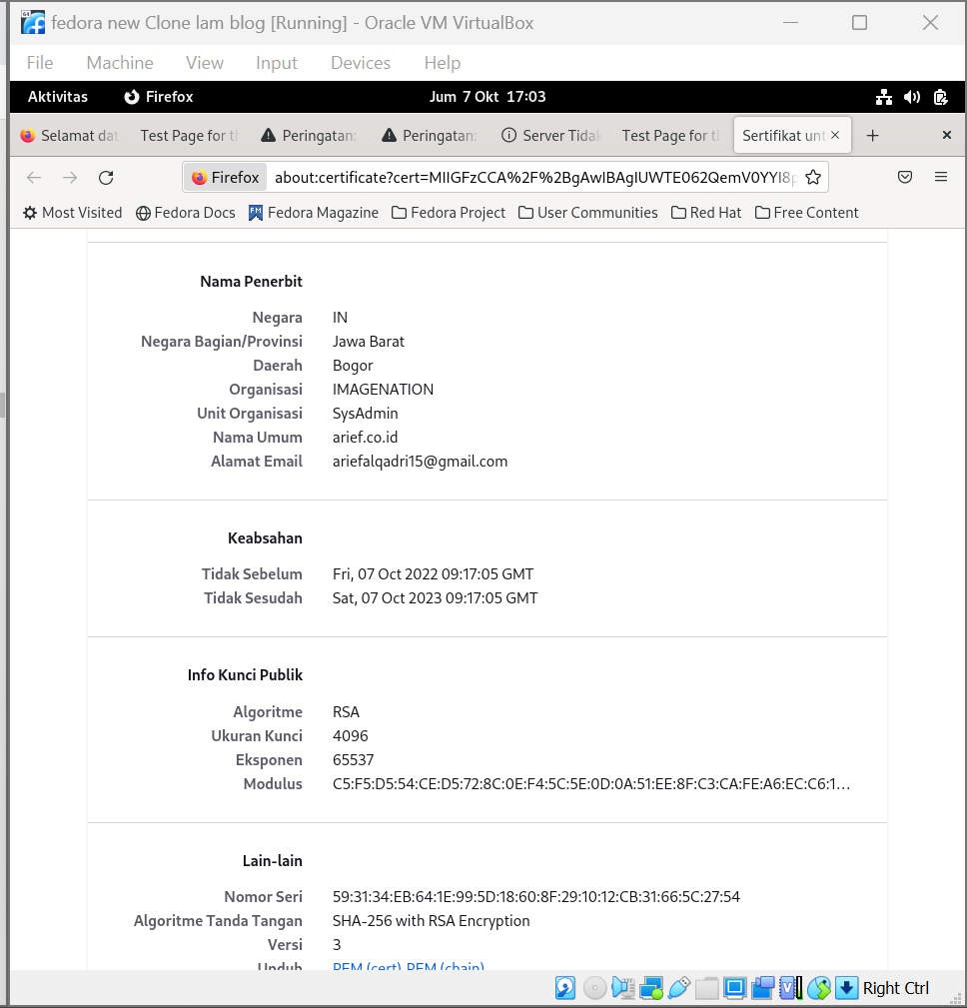967x1008 pixels.
Task: Click the Organisasi value IMAGENATION
Action: pyautogui.click(x=383, y=390)
